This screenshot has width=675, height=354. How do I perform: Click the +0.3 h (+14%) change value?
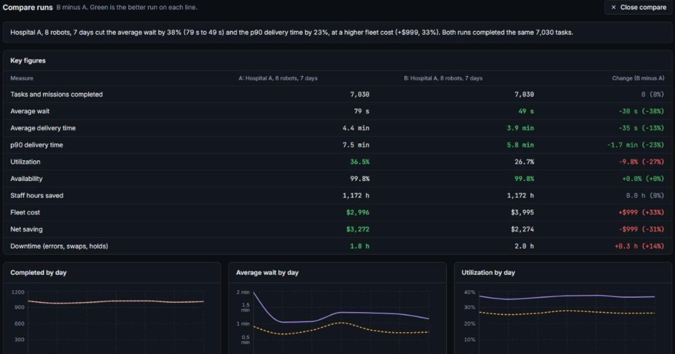click(x=639, y=246)
